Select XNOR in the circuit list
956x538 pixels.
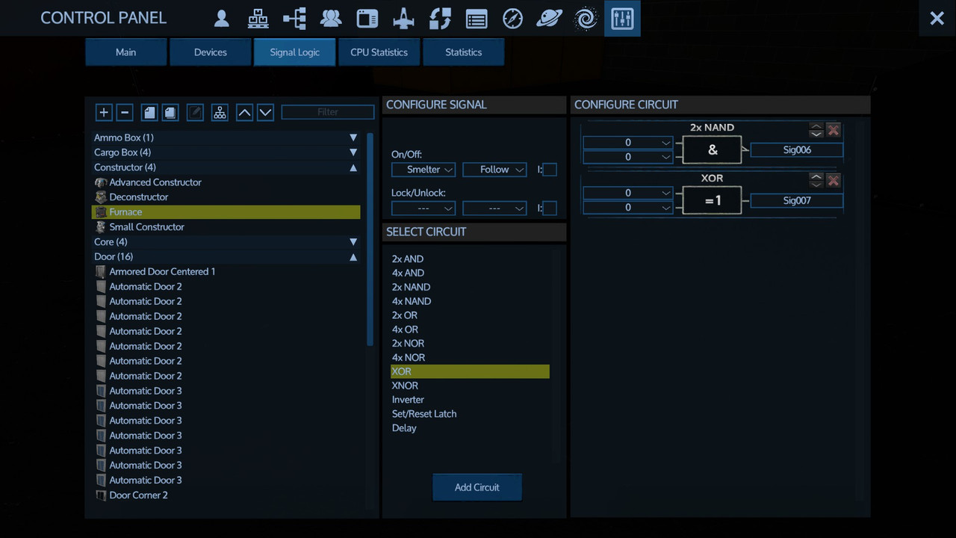coord(405,386)
